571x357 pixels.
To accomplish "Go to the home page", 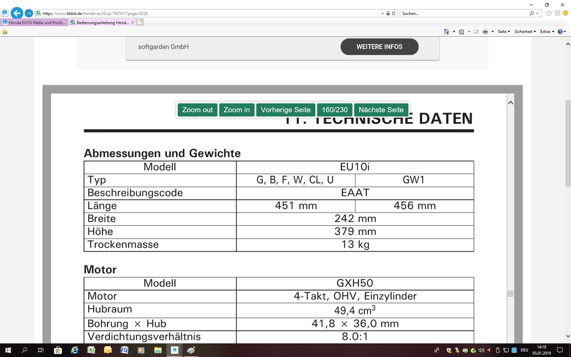I will 447,32.
